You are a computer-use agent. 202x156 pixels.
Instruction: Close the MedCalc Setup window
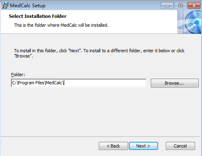coord(194,6)
